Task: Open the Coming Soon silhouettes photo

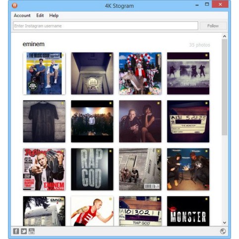Action: [x=188, y=73]
